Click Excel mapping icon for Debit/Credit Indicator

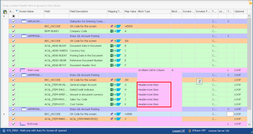coord(115,90)
